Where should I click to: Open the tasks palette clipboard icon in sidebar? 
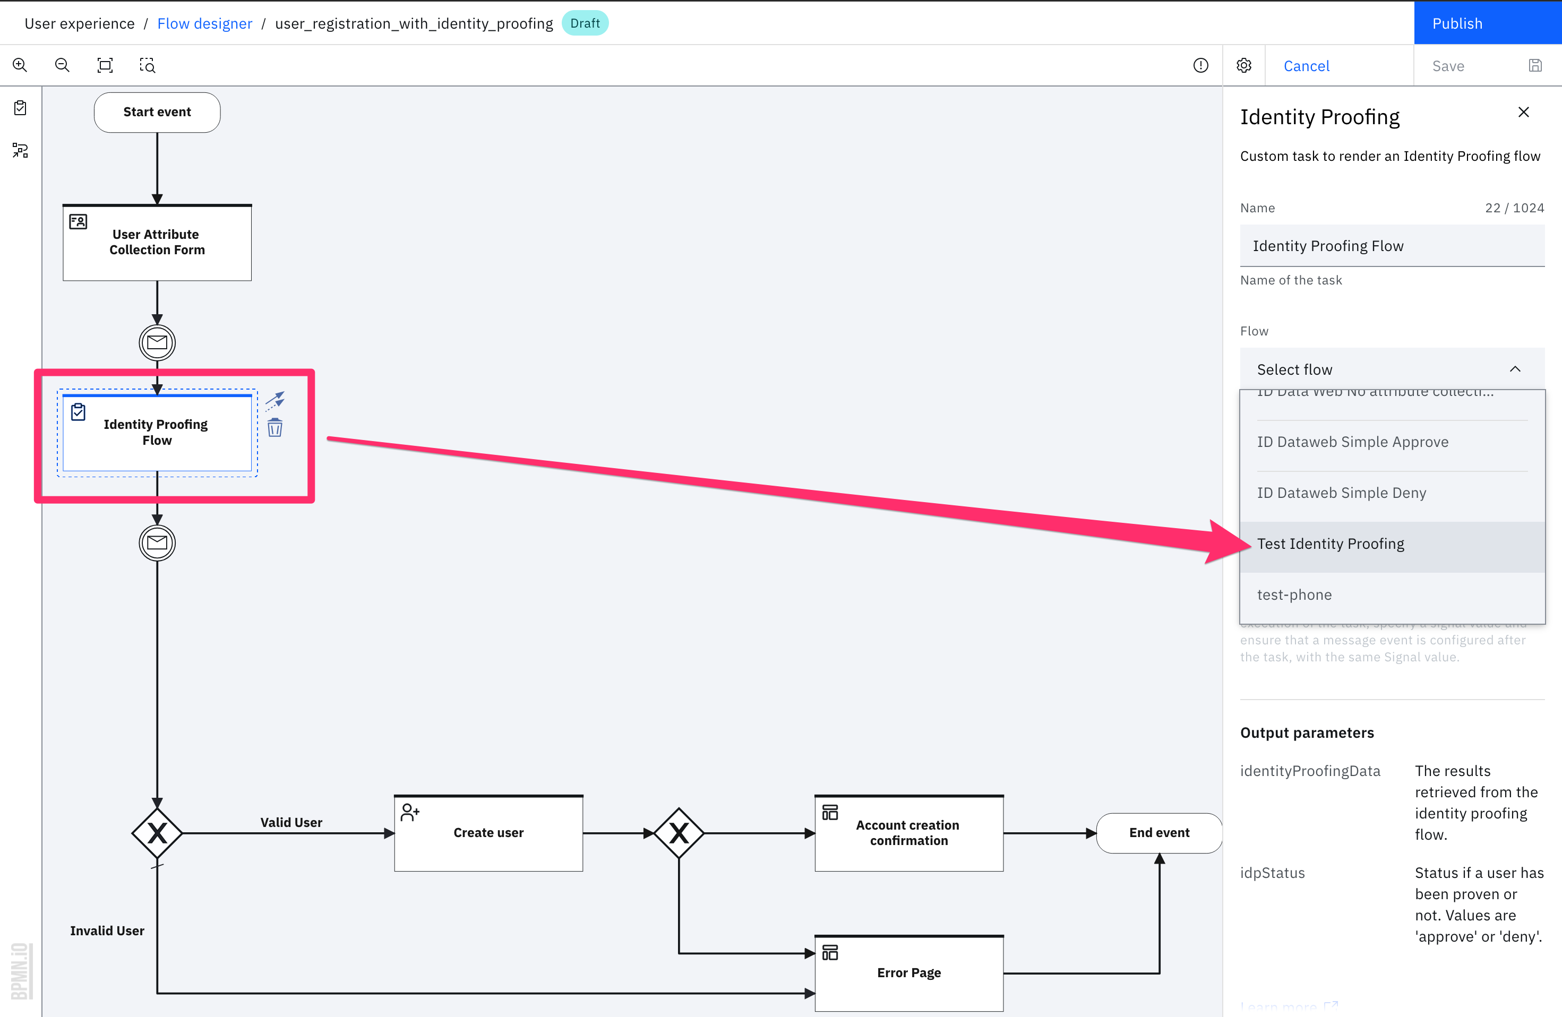click(20, 108)
